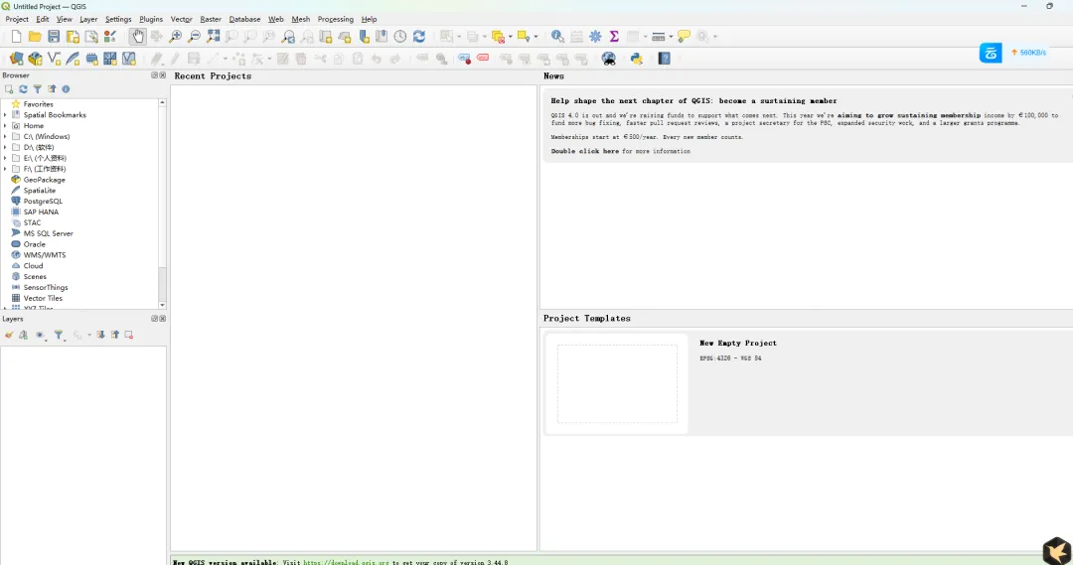Open the Vector menu
1073x565 pixels.
click(182, 19)
